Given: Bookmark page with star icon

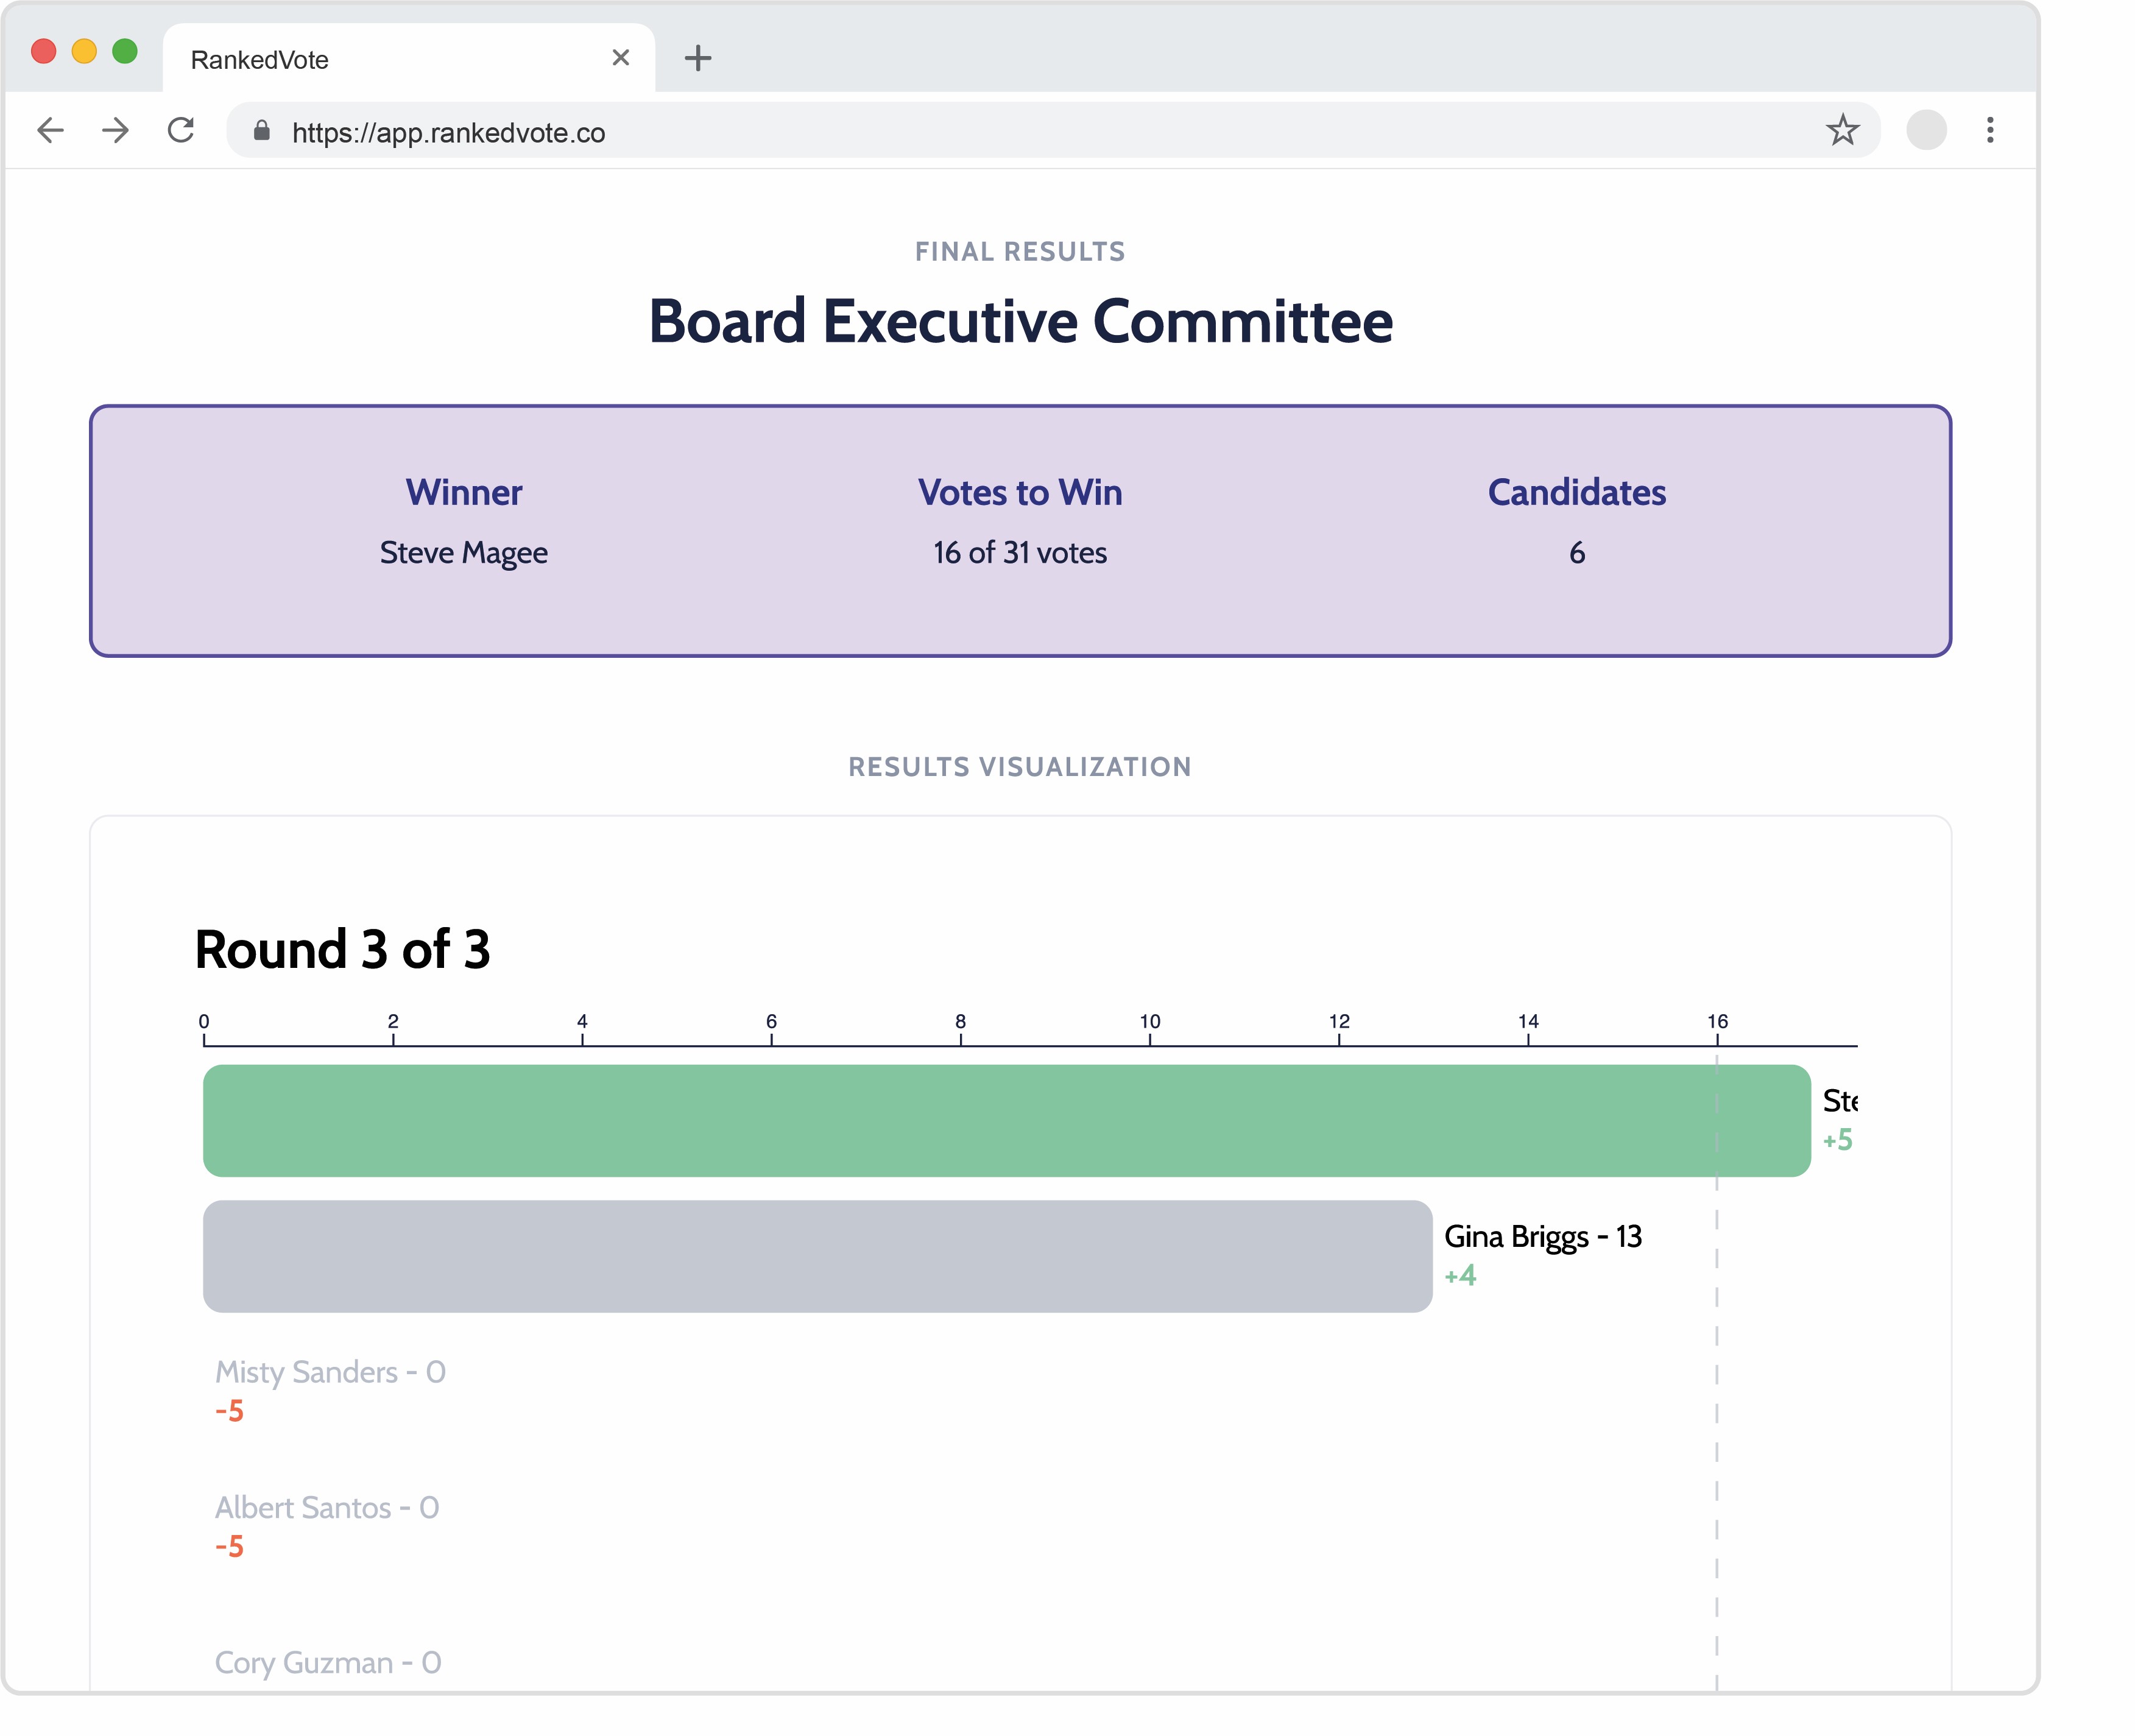Looking at the screenshot, I should 1842,130.
